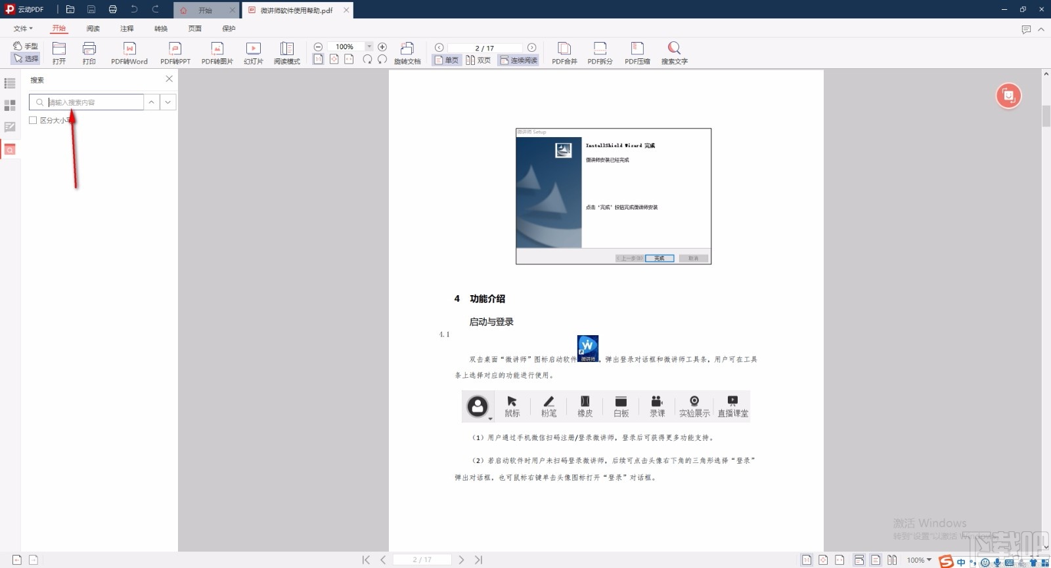Switch to the 页面 ribbon tab

(195, 28)
